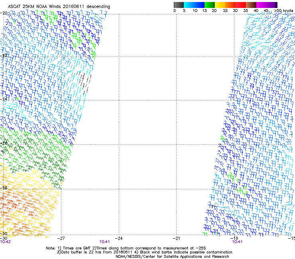Pick the cyan-blue 5-15 knots color swatch
Image resolution: width=295 pixels, height=259 pixels.
(x=194, y=5)
